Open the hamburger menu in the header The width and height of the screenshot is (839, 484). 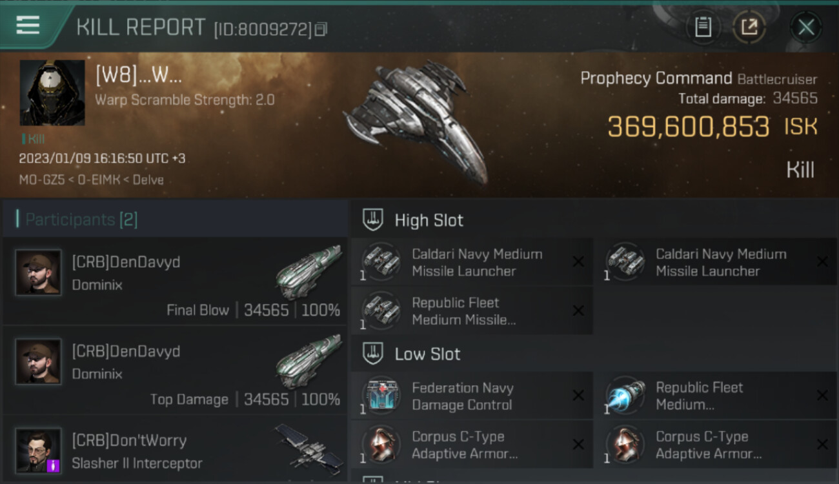click(28, 26)
